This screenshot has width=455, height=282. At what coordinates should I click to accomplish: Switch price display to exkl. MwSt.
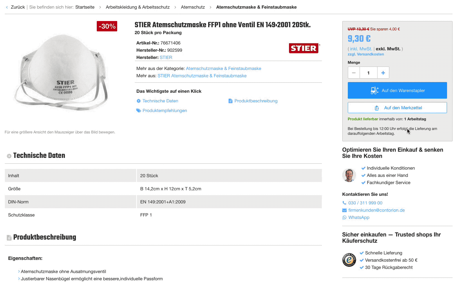(388, 49)
